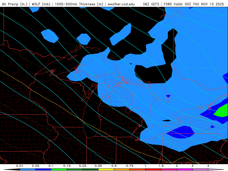Select the yellow legend color swatch

[106, 170]
